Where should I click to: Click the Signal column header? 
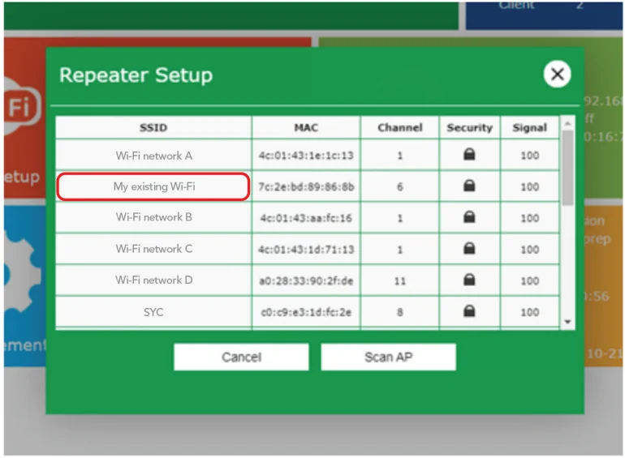pos(530,127)
